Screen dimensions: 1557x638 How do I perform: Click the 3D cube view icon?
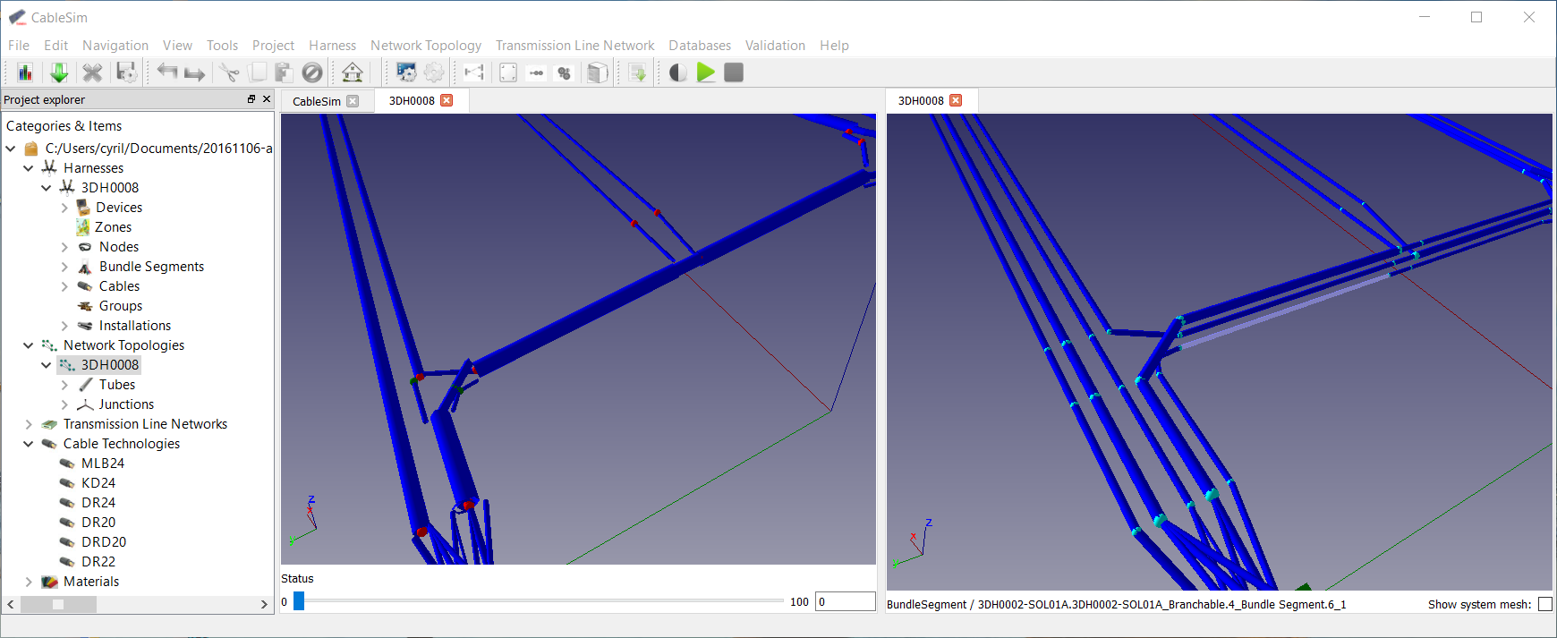(x=598, y=72)
